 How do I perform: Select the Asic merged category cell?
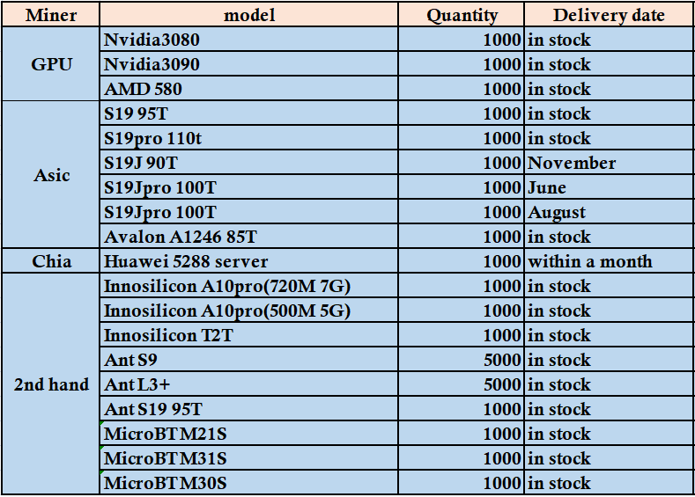pyautogui.click(x=50, y=175)
